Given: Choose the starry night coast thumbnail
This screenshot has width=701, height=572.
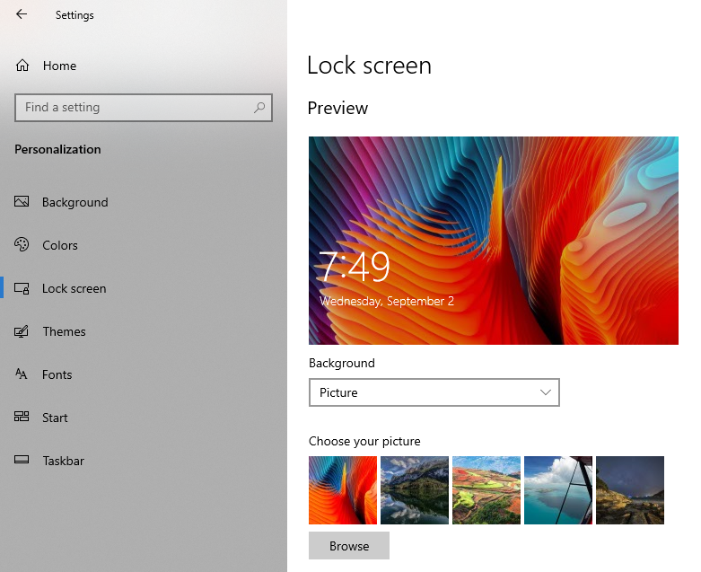Looking at the screenshot, I should (630, 490).
